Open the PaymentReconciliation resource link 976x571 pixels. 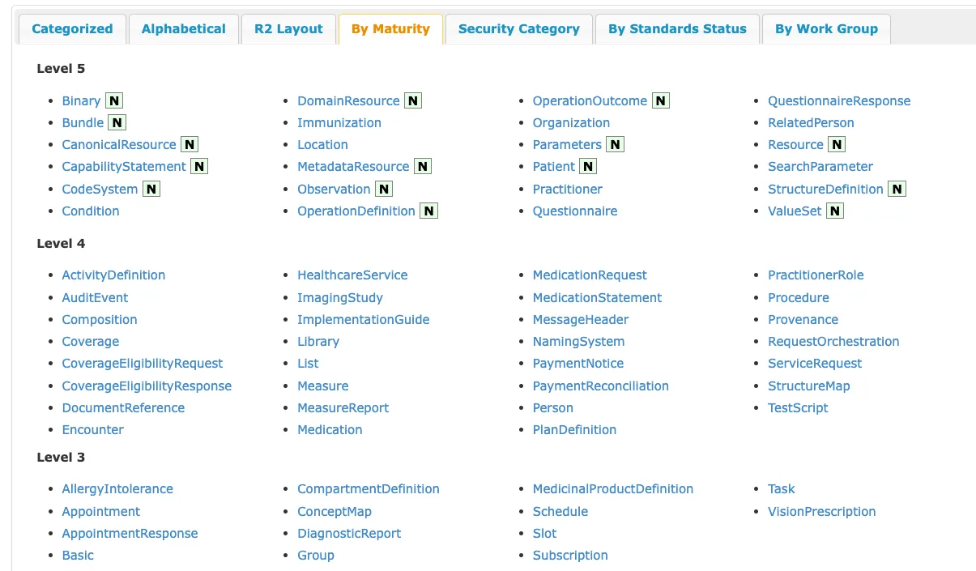601,386
